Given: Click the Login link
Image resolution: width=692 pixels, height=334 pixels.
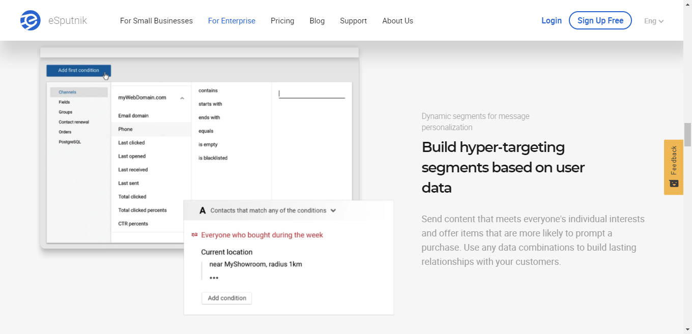Looking at the screenshot, I should pos(552,20).
